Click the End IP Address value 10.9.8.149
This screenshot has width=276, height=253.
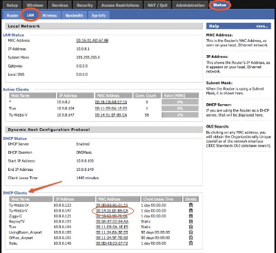85,170
